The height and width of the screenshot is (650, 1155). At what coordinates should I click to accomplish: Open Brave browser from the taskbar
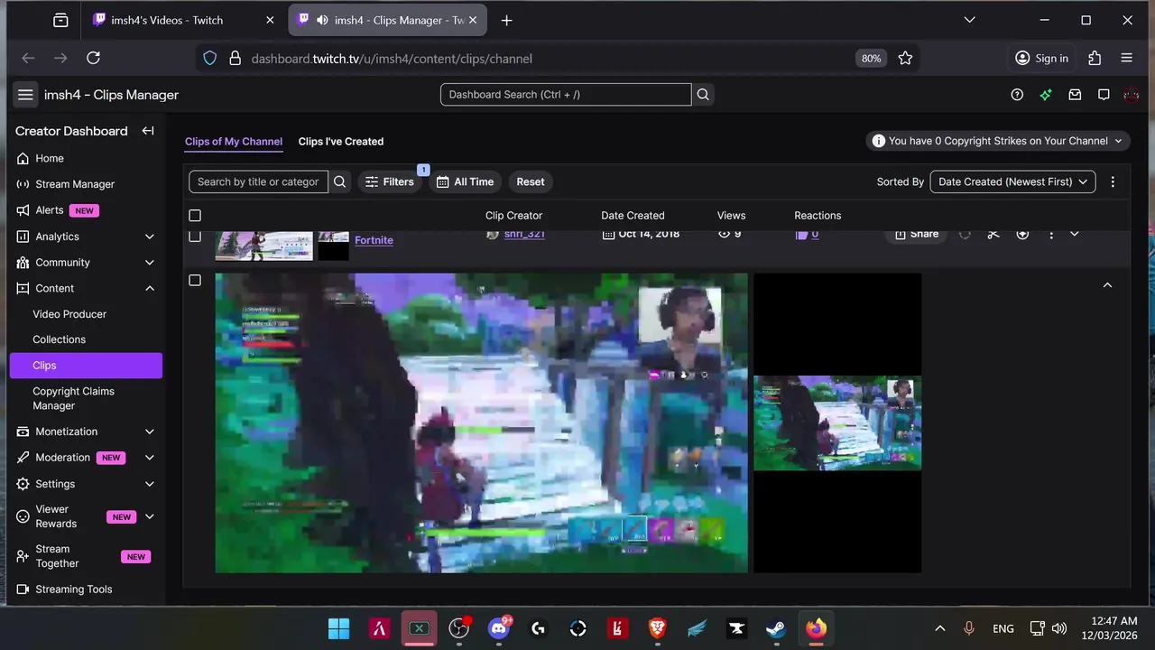658,628
